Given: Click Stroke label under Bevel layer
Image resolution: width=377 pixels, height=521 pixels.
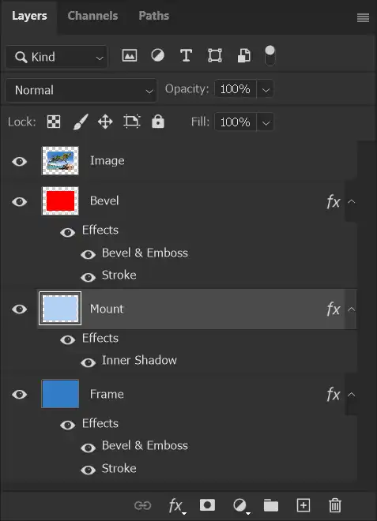Looking at the screenshot, I should click(x=119, y=275).
